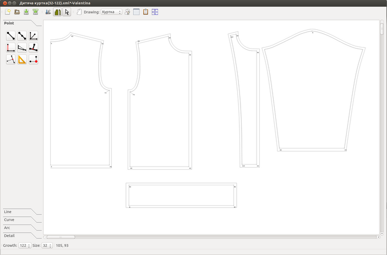The image size is (387, 255).
Task: Open a pattern file from toolbar
Action: [17, 12]
